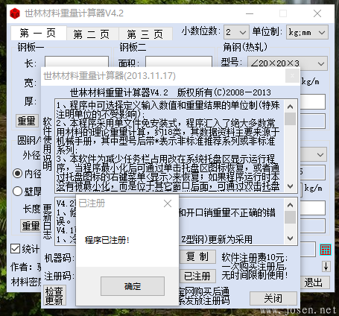Open the dropdown above the kg/m field
The height and width of the screenshot is (316, 339).
pos(314,154)
